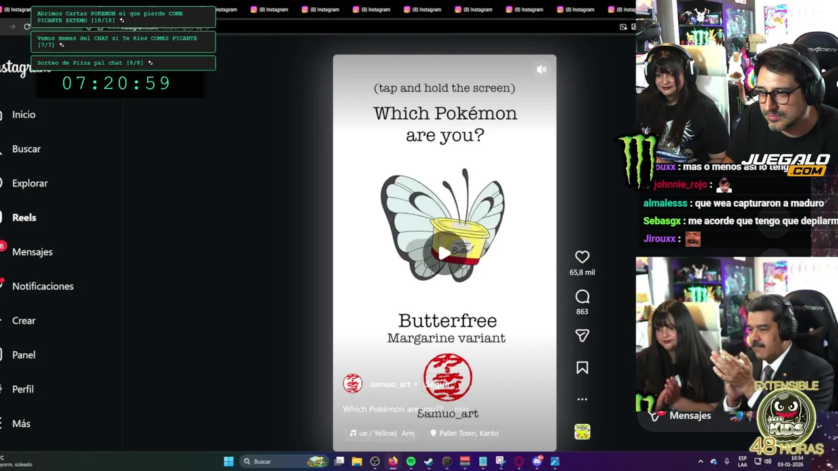Expand hidden system tray icons chevron
838x471 pixels.
(701, 461)
